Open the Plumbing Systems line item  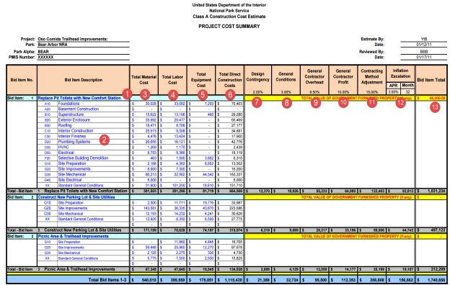click(74, 142)
